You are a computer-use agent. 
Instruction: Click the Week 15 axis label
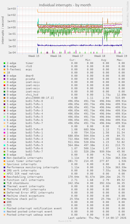[x=34, y=56]
